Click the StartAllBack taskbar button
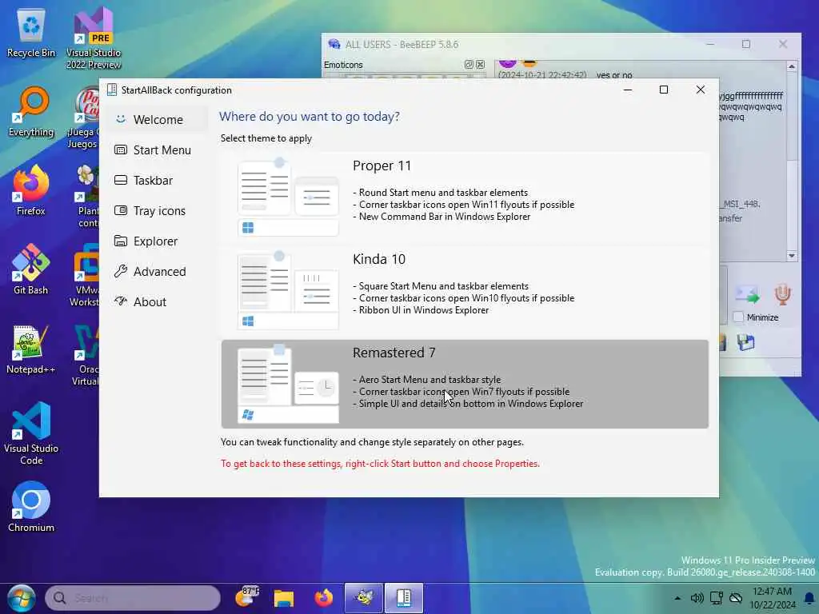The height and width of the screenshot is (614, 819). [404, 598]
